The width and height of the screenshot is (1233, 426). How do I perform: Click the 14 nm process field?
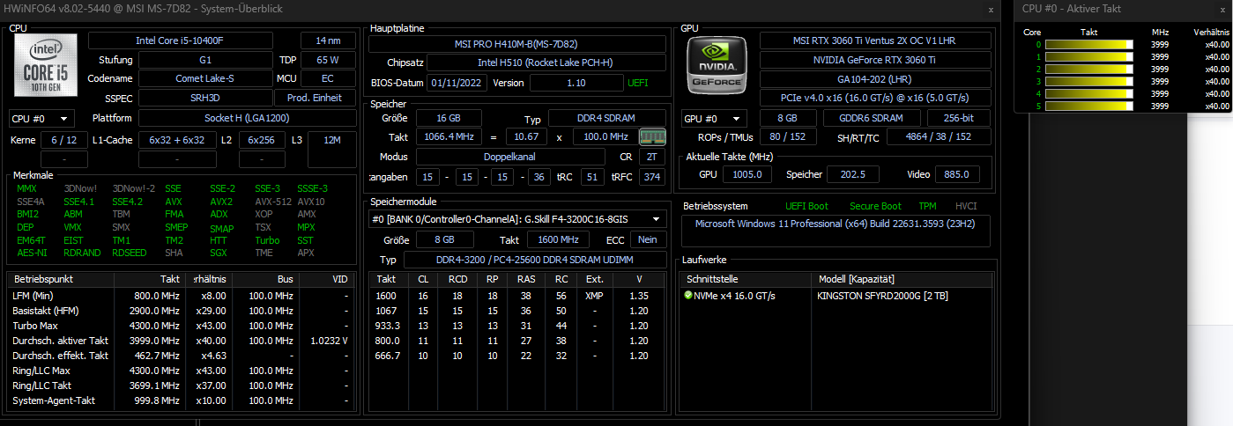pos(328,40)
